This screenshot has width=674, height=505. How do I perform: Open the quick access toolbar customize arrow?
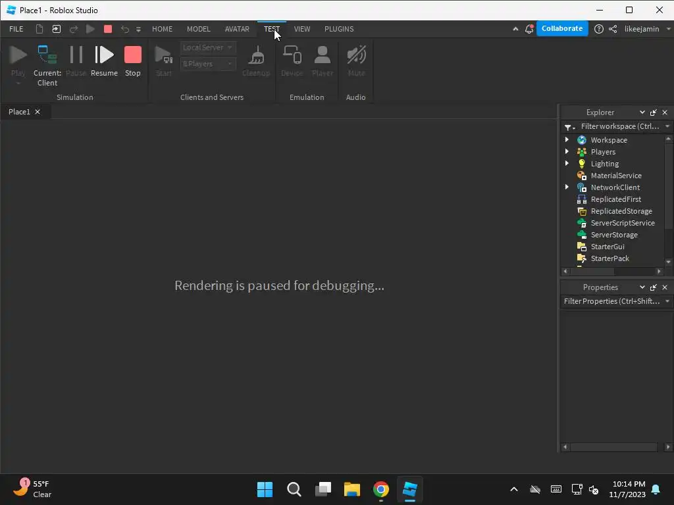tap(138, 30)
